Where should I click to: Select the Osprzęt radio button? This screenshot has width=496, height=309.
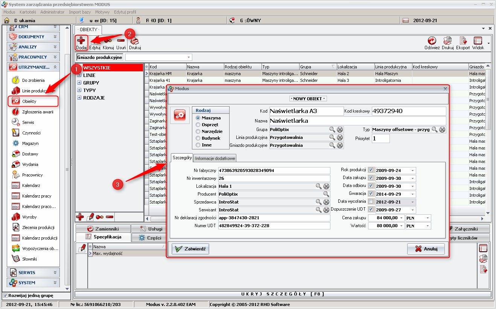click(198, 125)
